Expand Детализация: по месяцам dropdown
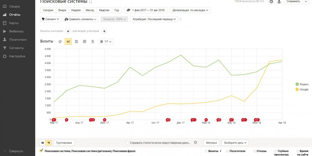 (190, 10)
